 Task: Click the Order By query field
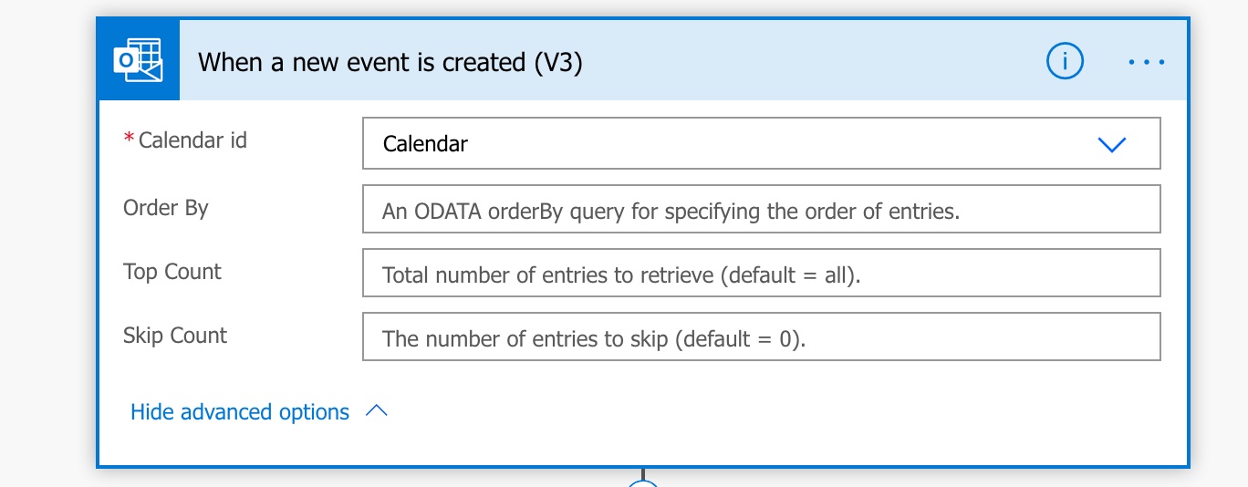761,210
